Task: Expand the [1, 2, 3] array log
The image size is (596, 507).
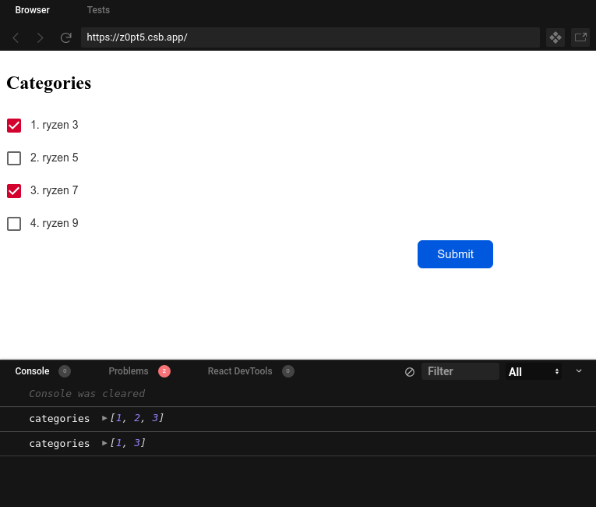Action: click(x=105, y=418)
